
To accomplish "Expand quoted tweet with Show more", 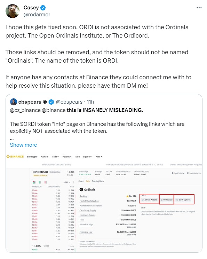I will click(23, 145).
